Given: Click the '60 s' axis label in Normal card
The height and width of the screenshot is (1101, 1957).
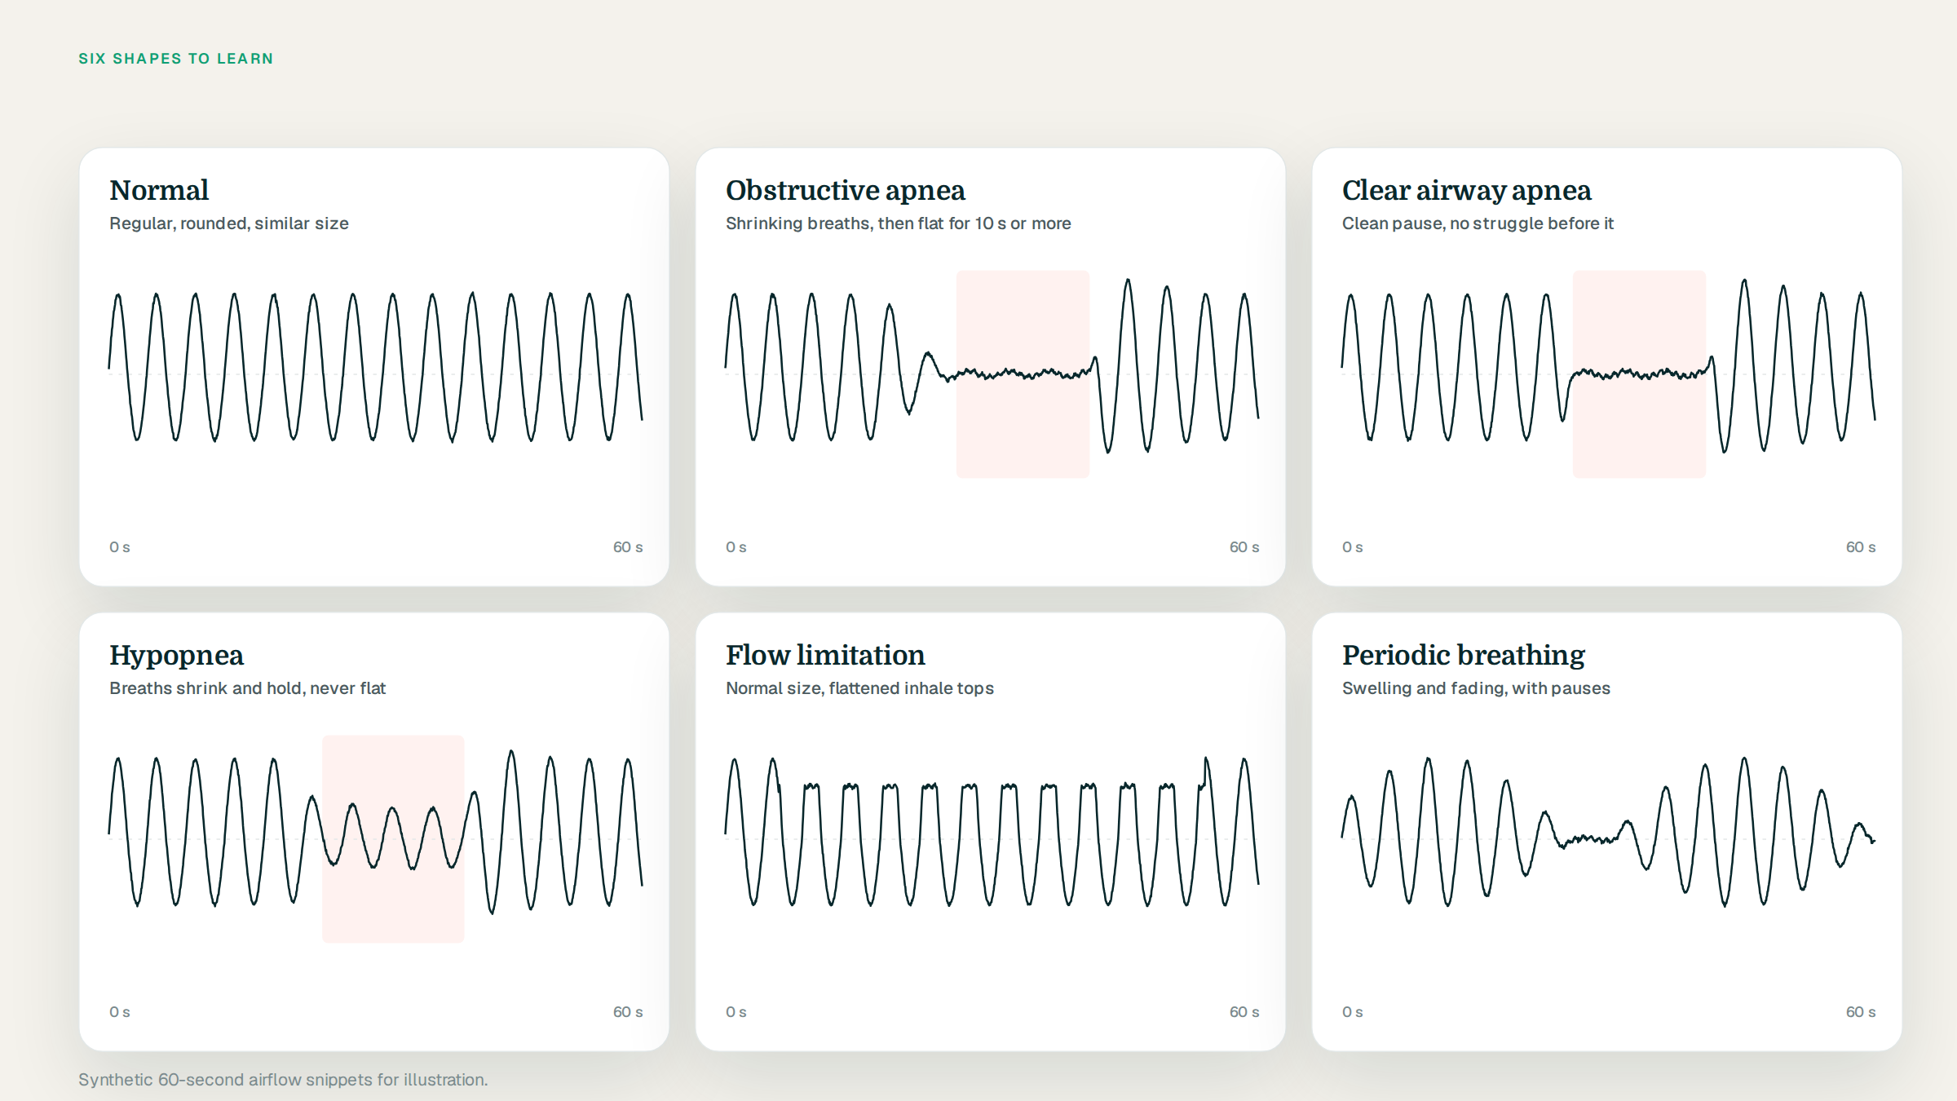Looking at the screenshot, I should (x=628, y=547).
